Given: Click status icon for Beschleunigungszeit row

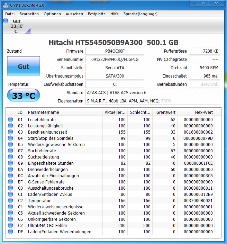Looking at the screenshot, I should pyautogui.click(x=10, y=132).
